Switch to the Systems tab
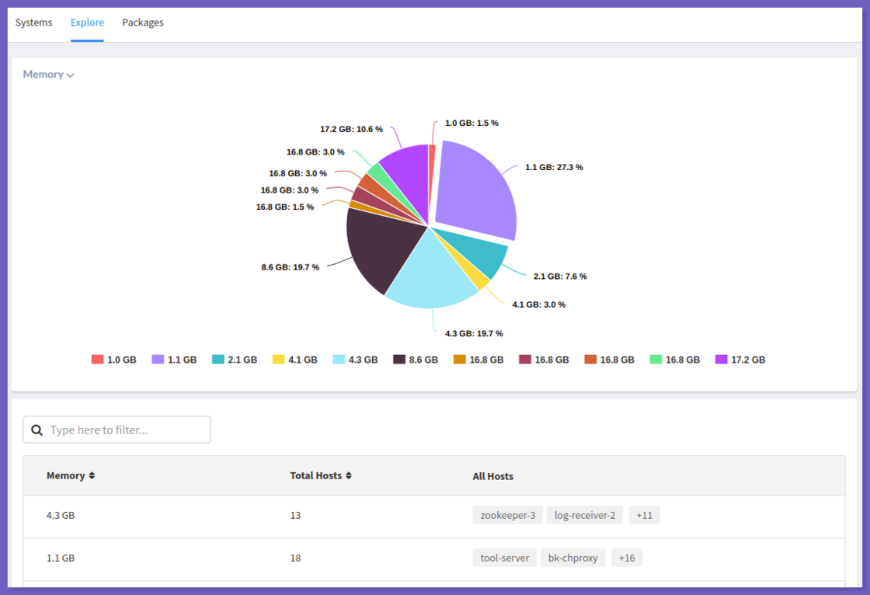Image resolution: width=870 pixels, height=595 pixels. point(33,23)
